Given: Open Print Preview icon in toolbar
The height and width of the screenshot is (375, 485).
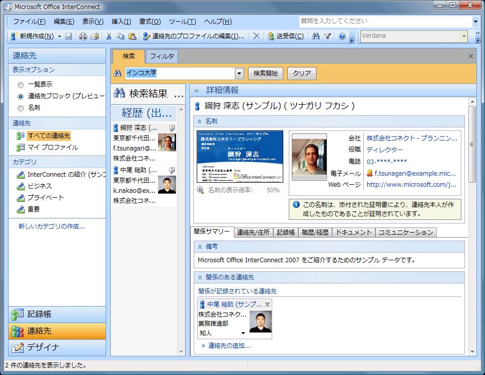Looking at the screenshot, I should click(95, 36).
